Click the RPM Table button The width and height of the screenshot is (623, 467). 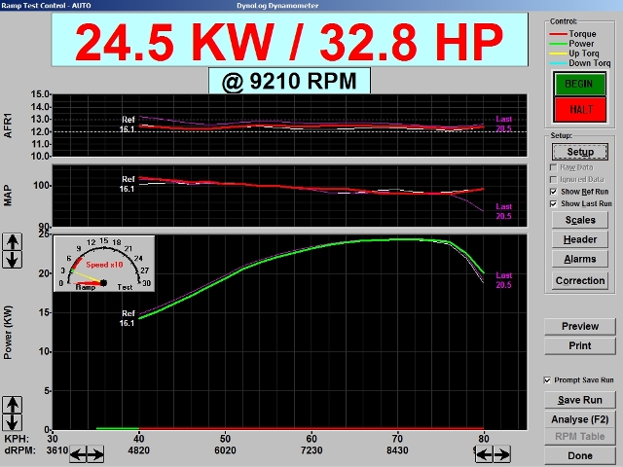click(580, 437)
